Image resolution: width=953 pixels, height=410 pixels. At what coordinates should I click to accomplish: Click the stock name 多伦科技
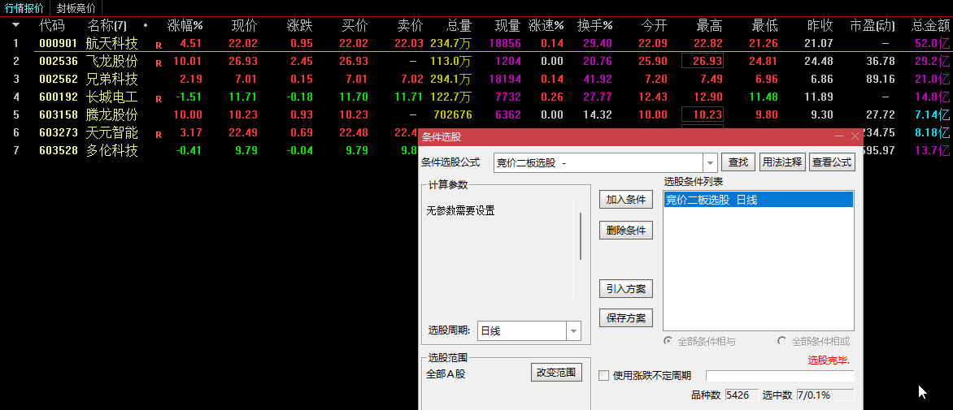point(112,151)
